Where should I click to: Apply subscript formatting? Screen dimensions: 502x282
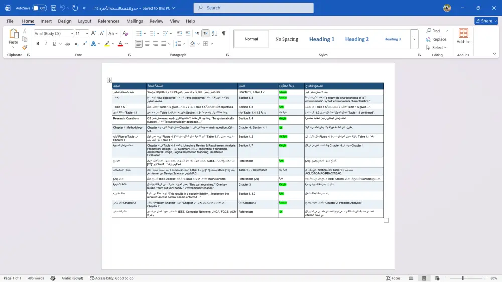tap(76, 44)
